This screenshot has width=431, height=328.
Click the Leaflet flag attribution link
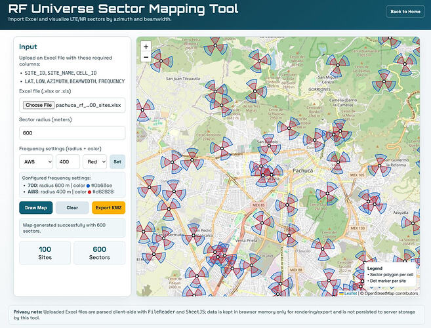(x=348, y=293)
